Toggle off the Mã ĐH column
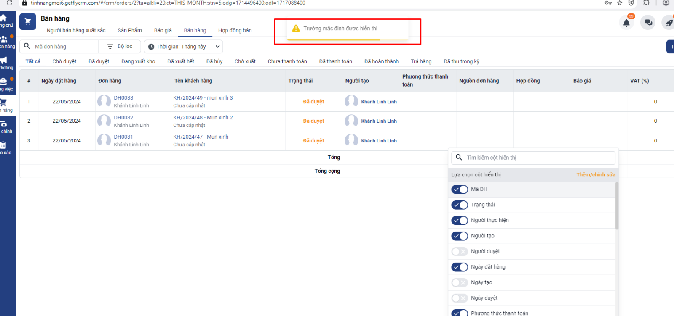The width and height of the screenshot is (674, 316). [460, 190]
